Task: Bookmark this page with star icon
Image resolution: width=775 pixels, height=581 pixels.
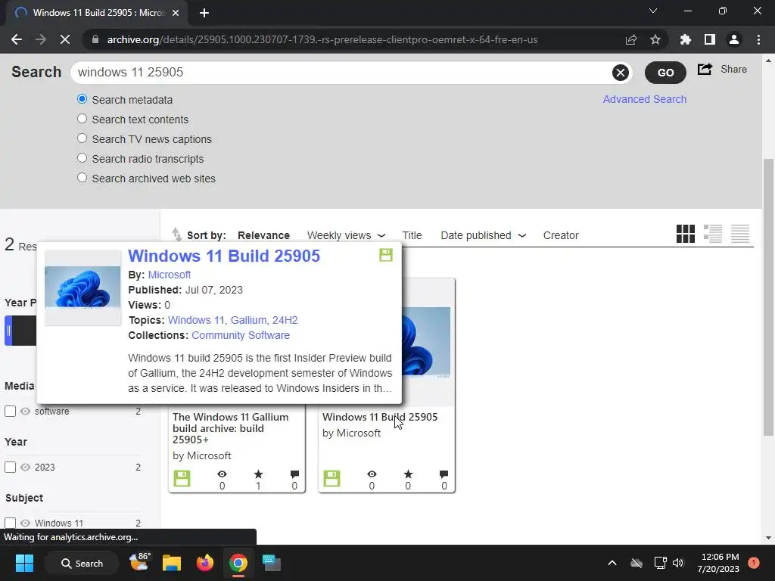Action: [x=655, y=39]
